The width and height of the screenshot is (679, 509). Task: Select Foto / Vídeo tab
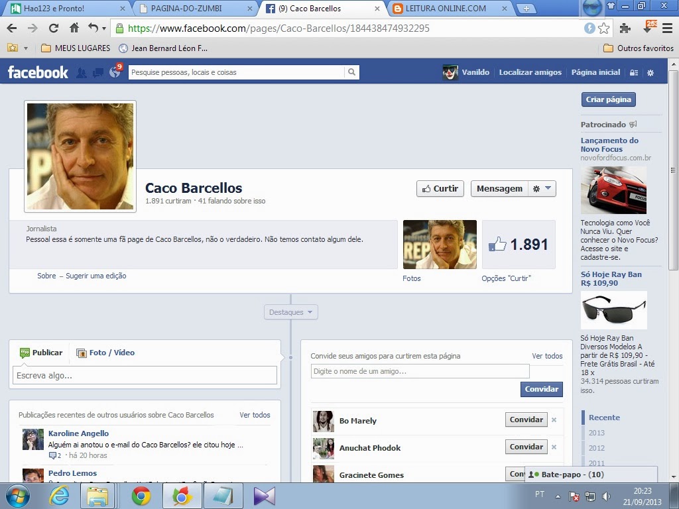105,353
